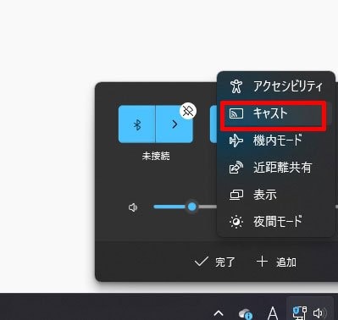This screenshot has height=320, width=338.
Task: Select 夜間モード menu entry
Action: click(x=276, y=222)
